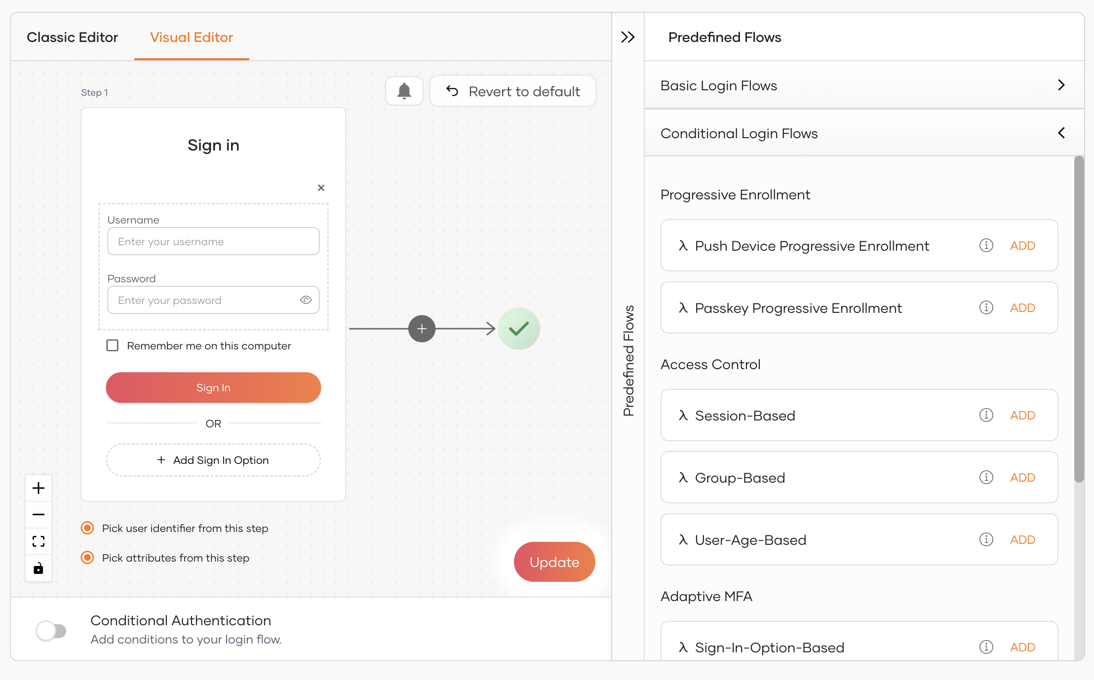Click the Predefined Flows panel title

pos(725,37)
